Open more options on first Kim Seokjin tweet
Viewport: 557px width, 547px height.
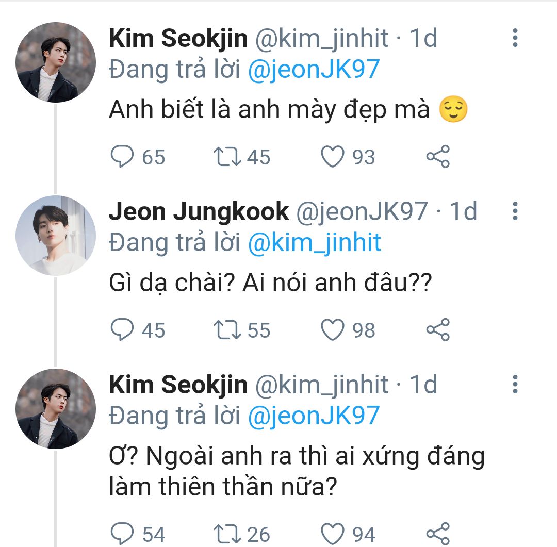[515, 38]
